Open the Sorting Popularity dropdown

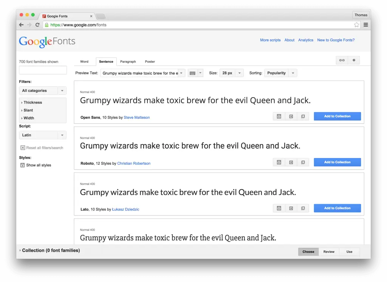point(280,73)
